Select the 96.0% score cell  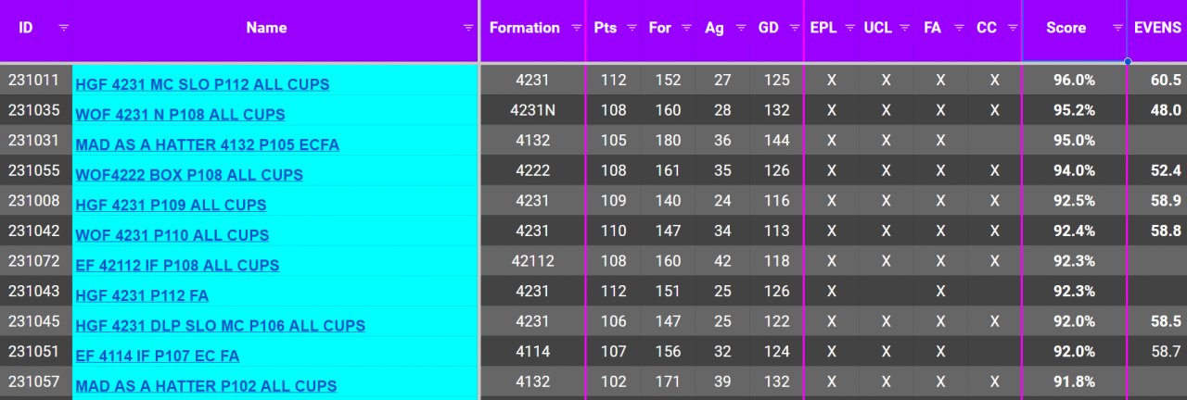coord(1074,81)
